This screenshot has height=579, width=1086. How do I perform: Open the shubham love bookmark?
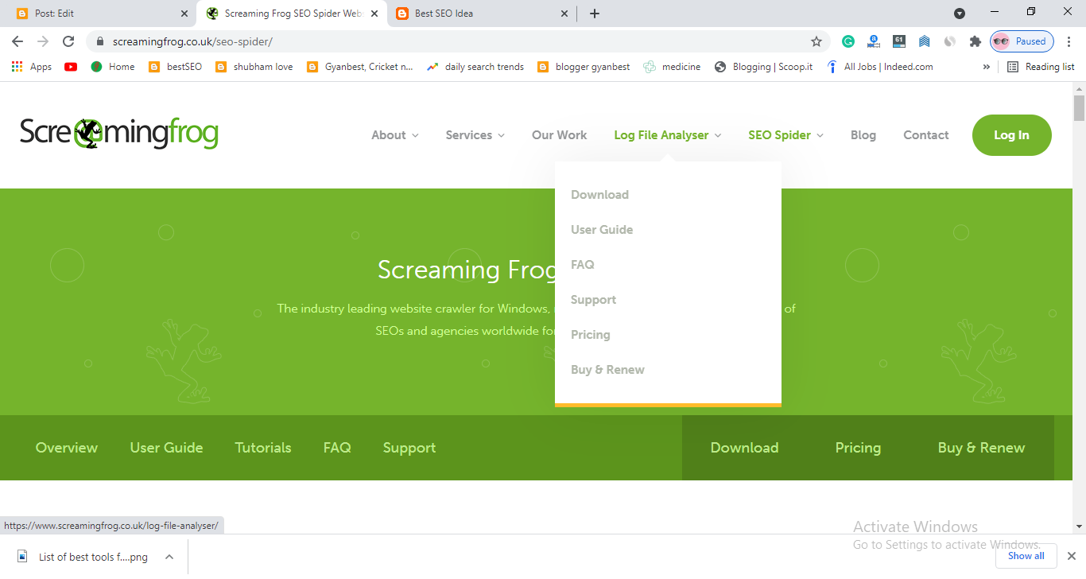point(254,67)
